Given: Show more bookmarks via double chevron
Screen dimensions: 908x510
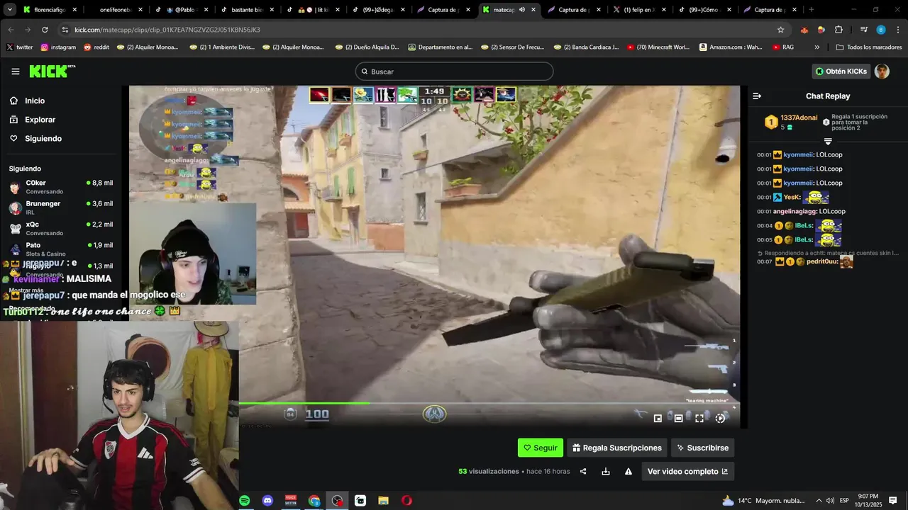Looking at the screenshot, I should pyautogui.click(x=816, y=47).
